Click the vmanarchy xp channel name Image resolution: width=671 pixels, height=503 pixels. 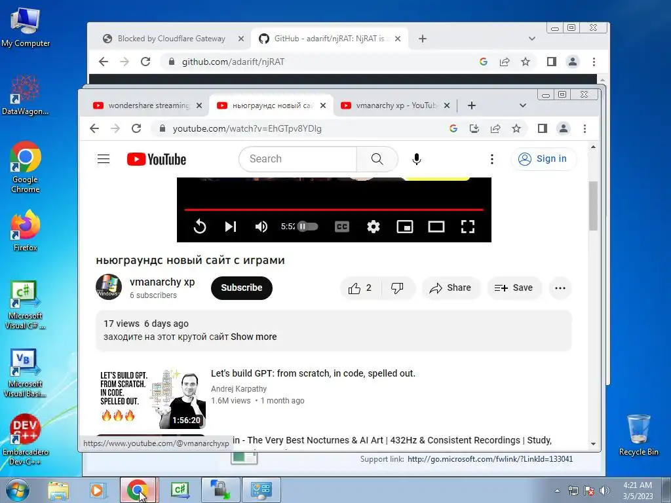pos(163,282)
